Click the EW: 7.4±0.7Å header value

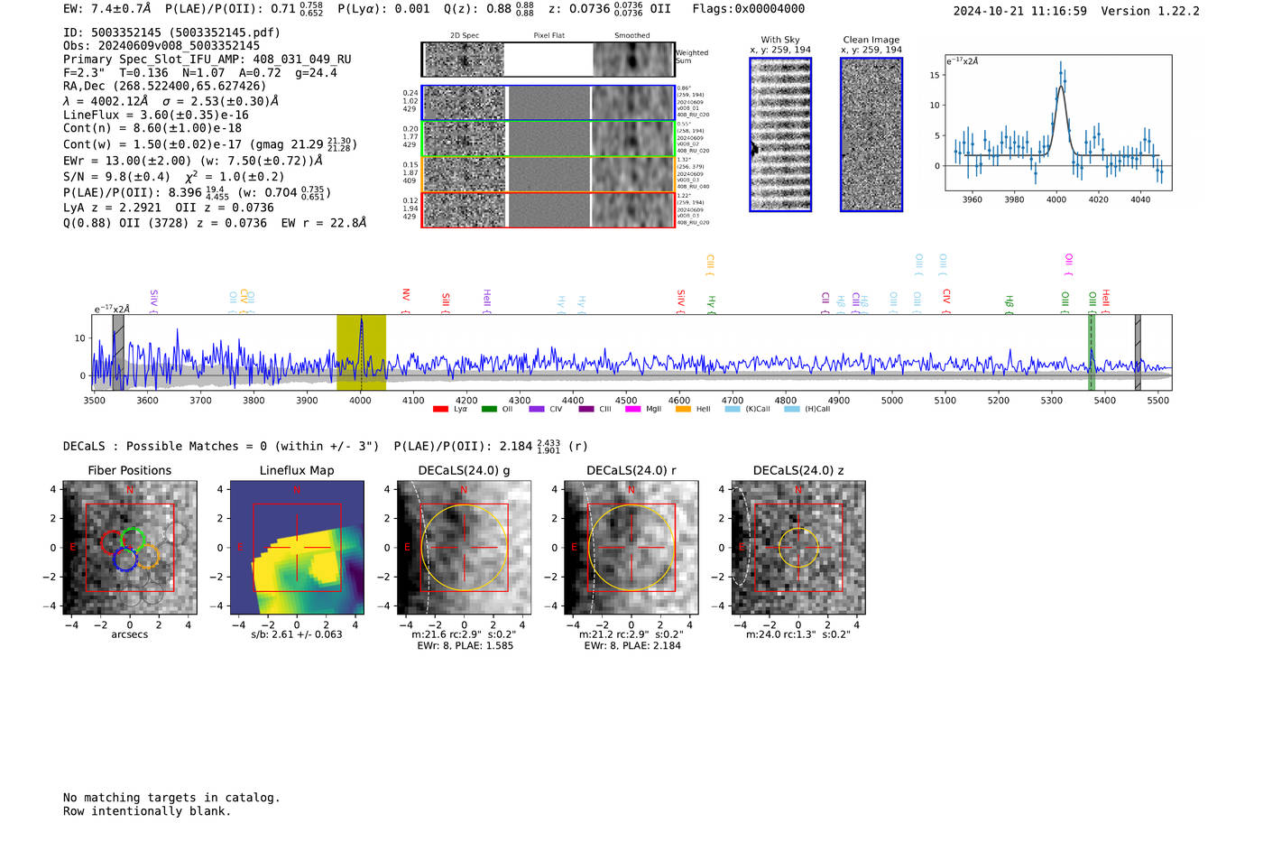pyautogui.click(x=106, y=9)
